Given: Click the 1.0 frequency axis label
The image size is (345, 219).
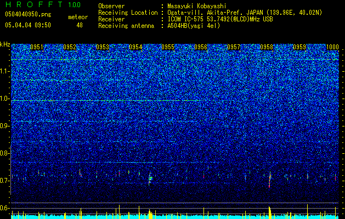Looking at the screenshot, I should pos(5,99).
